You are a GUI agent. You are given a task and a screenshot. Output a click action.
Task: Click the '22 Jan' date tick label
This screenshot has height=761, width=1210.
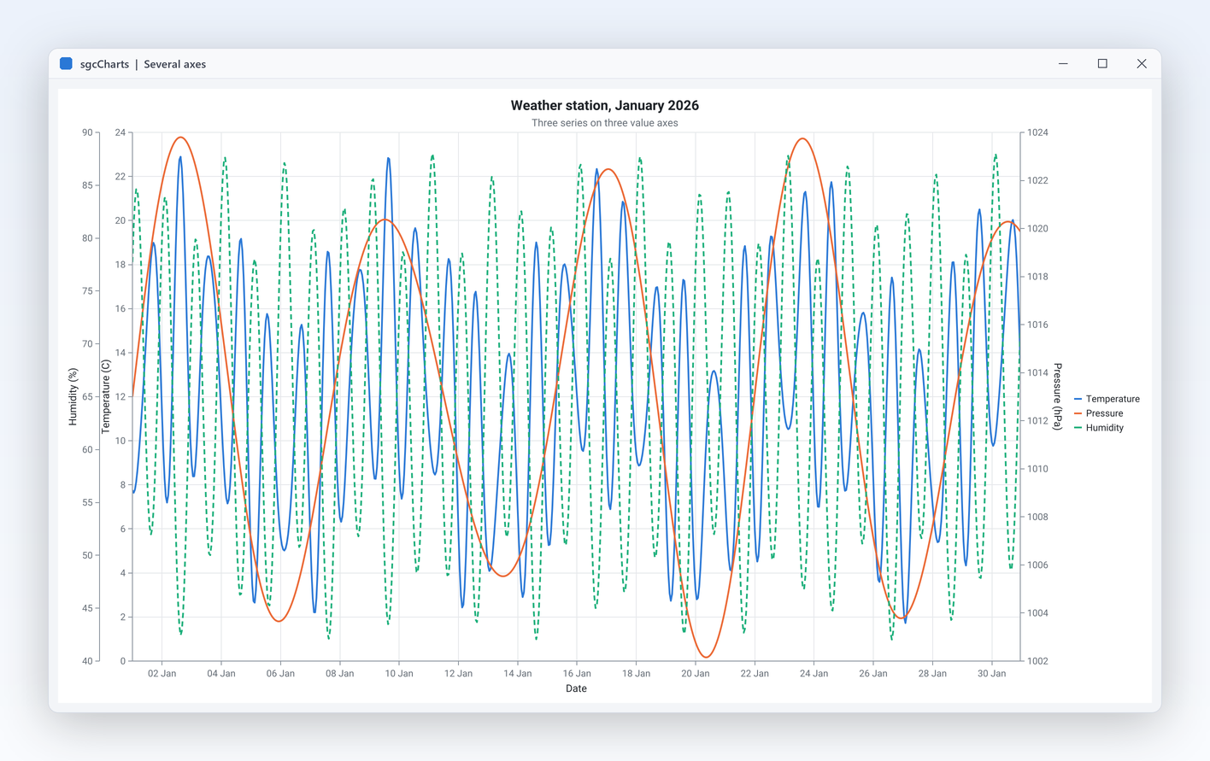coord(755,674)
